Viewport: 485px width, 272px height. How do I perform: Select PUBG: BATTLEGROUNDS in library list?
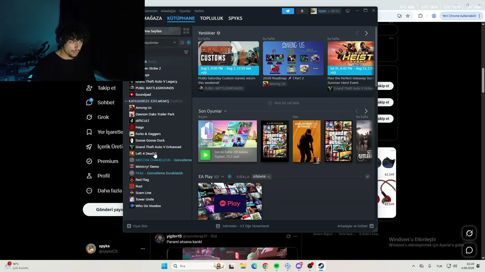(154, 88)
